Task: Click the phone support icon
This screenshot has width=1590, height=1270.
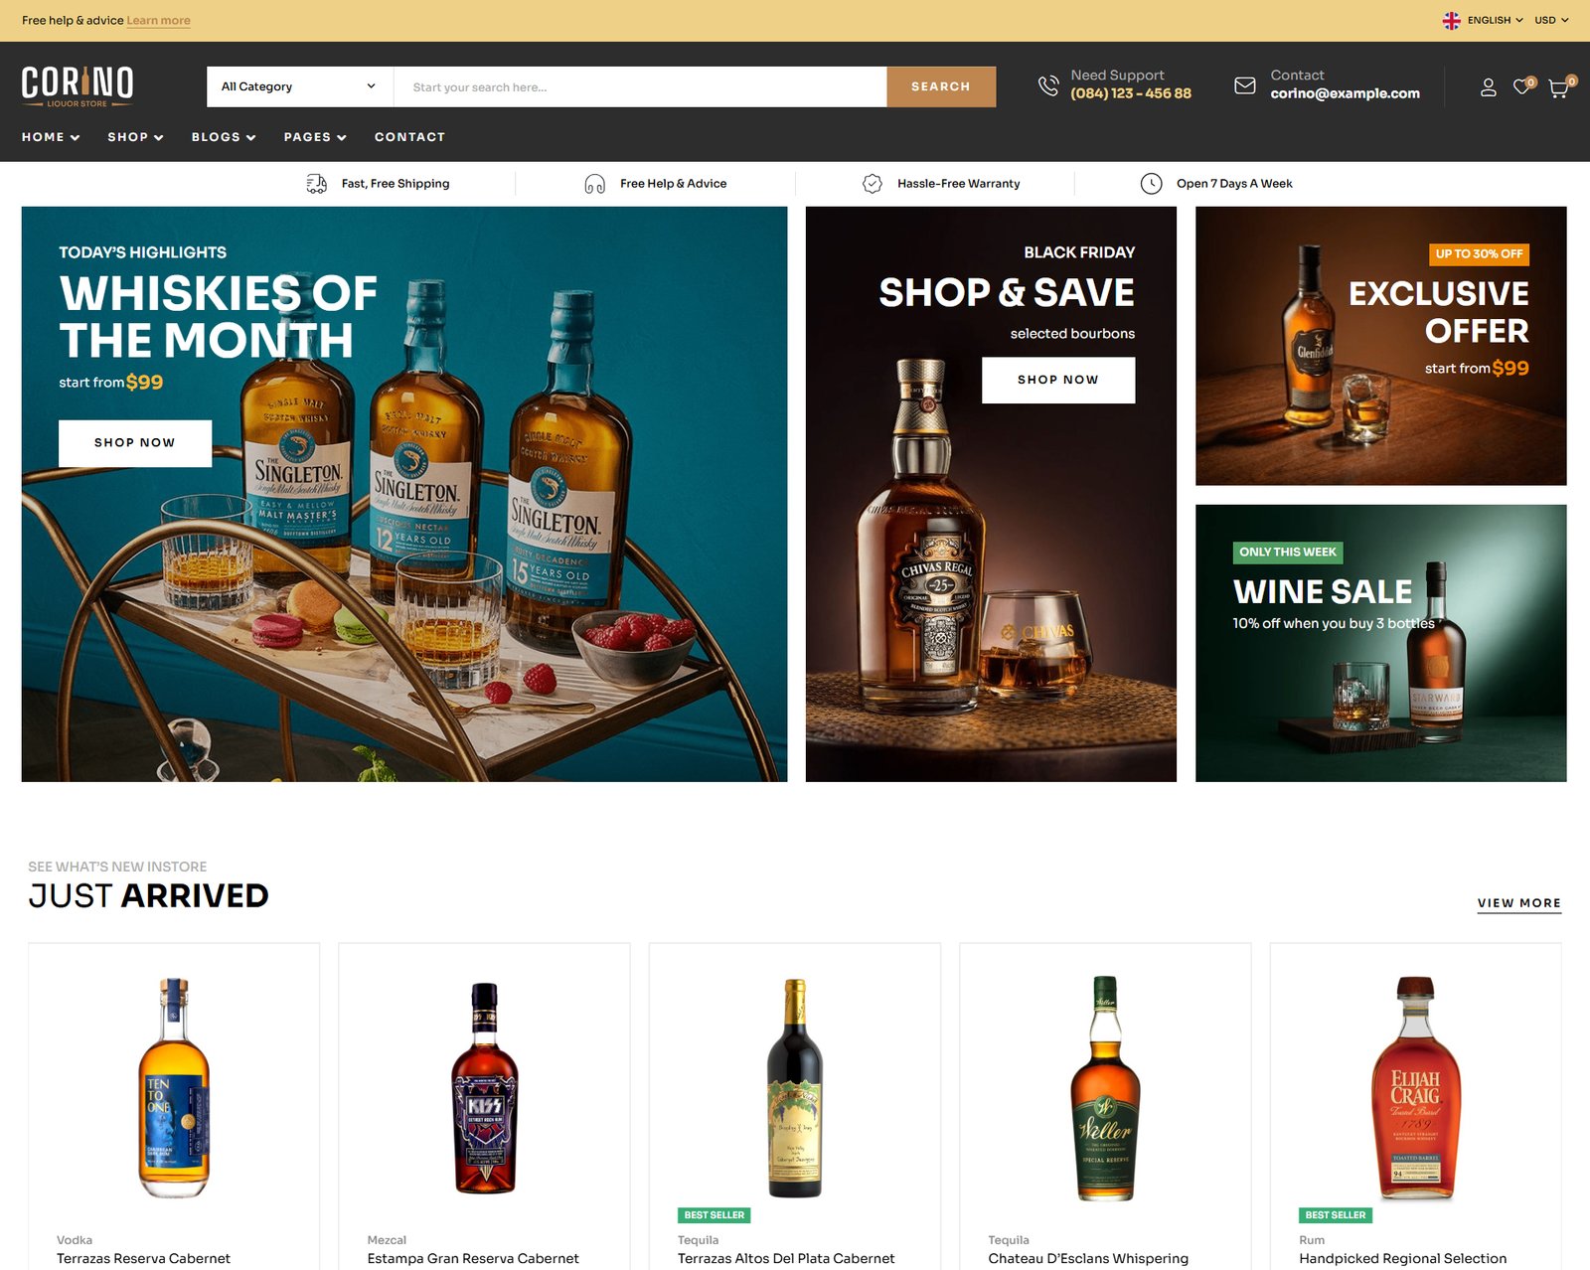Action: pos(1048,85)
